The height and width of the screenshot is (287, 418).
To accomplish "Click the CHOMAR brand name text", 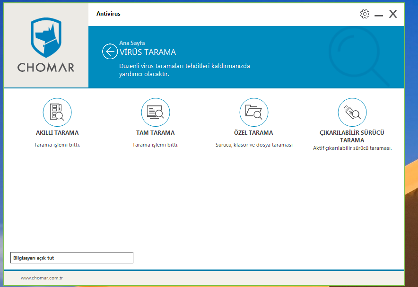I will (46, 68).
